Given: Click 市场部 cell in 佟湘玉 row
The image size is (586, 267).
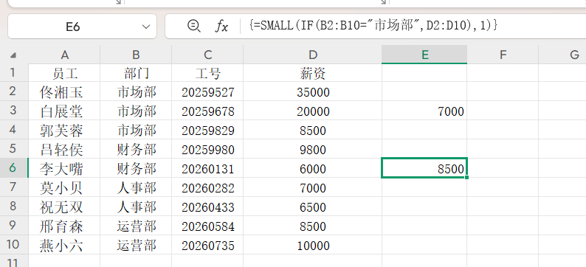Looking at the screenshot, I should (x=136, y=91).
